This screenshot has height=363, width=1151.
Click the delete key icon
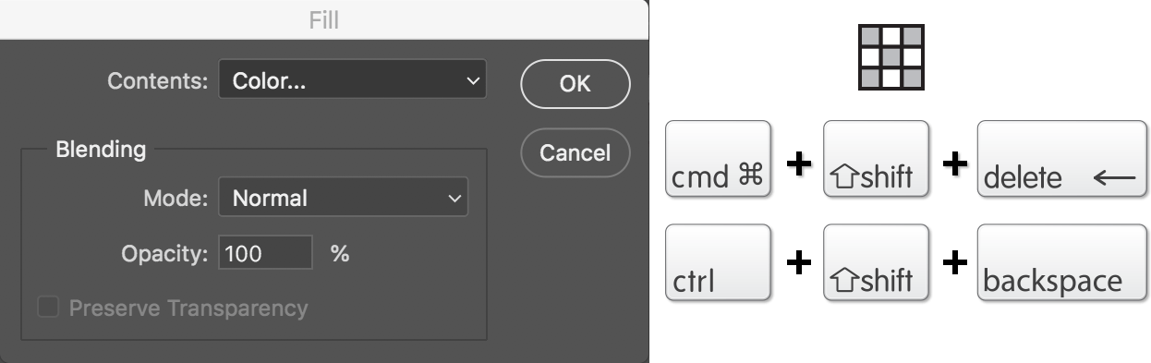pyautogui.click(x=1061, y=158)
